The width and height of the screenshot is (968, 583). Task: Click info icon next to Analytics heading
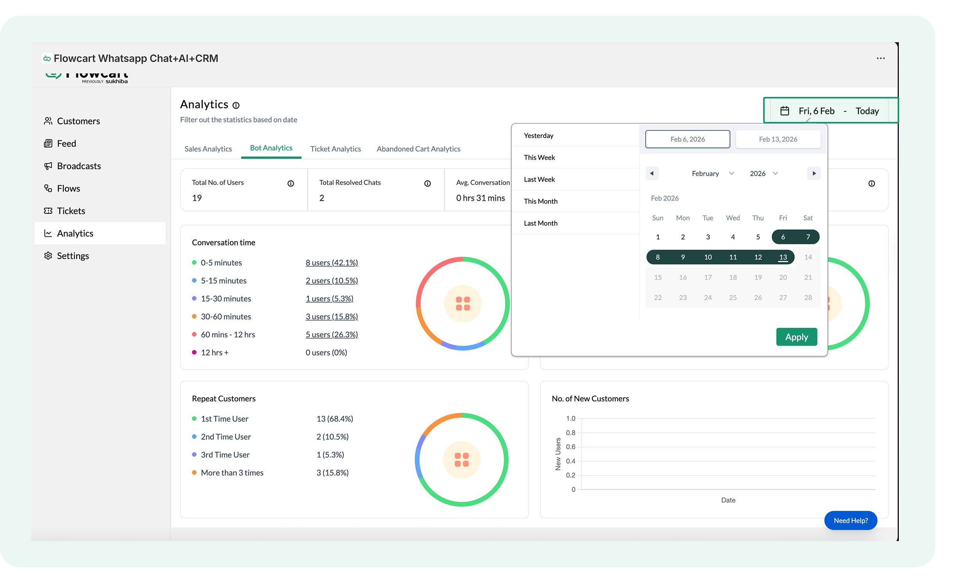(x=236, y=105)
